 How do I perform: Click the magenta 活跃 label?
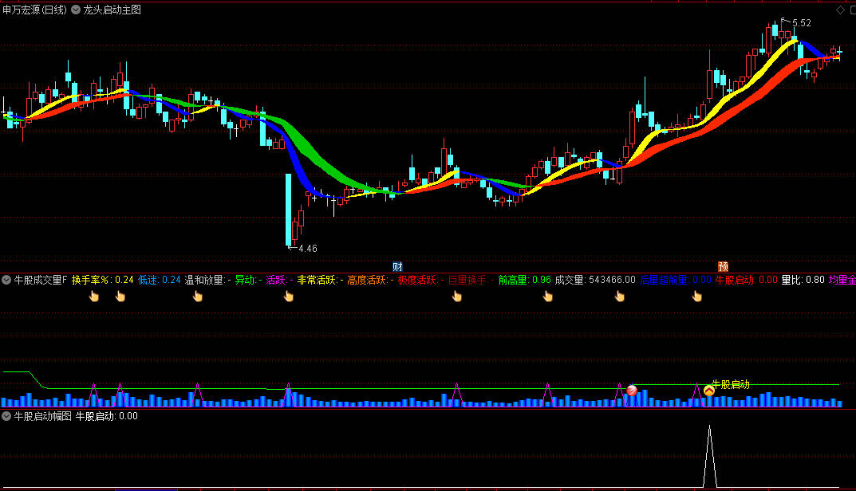pos(276,280)
